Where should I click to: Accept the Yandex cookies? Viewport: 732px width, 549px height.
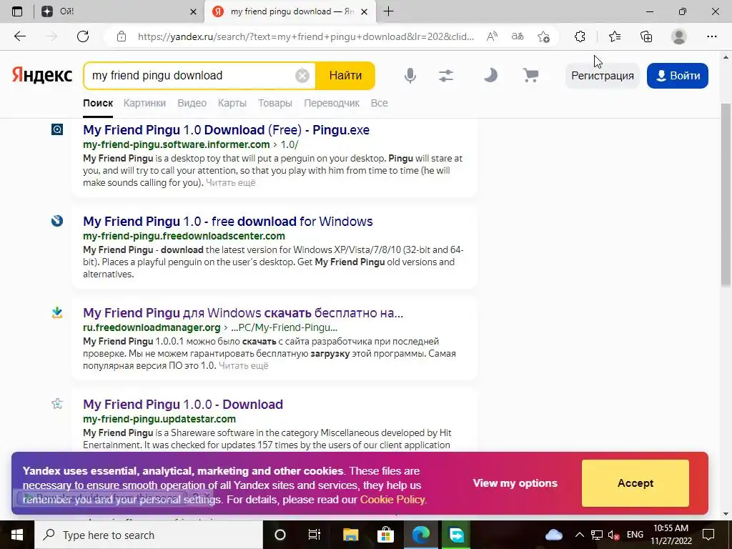point(635,483)
